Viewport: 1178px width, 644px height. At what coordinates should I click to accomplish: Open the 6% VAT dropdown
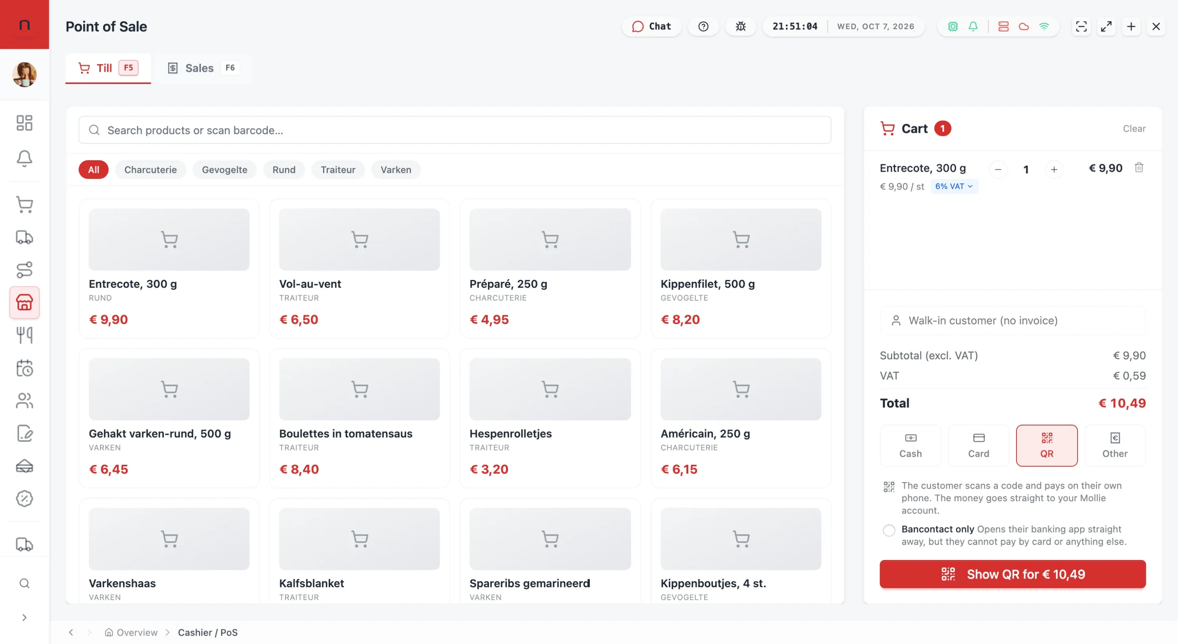[x=955, y=186]
